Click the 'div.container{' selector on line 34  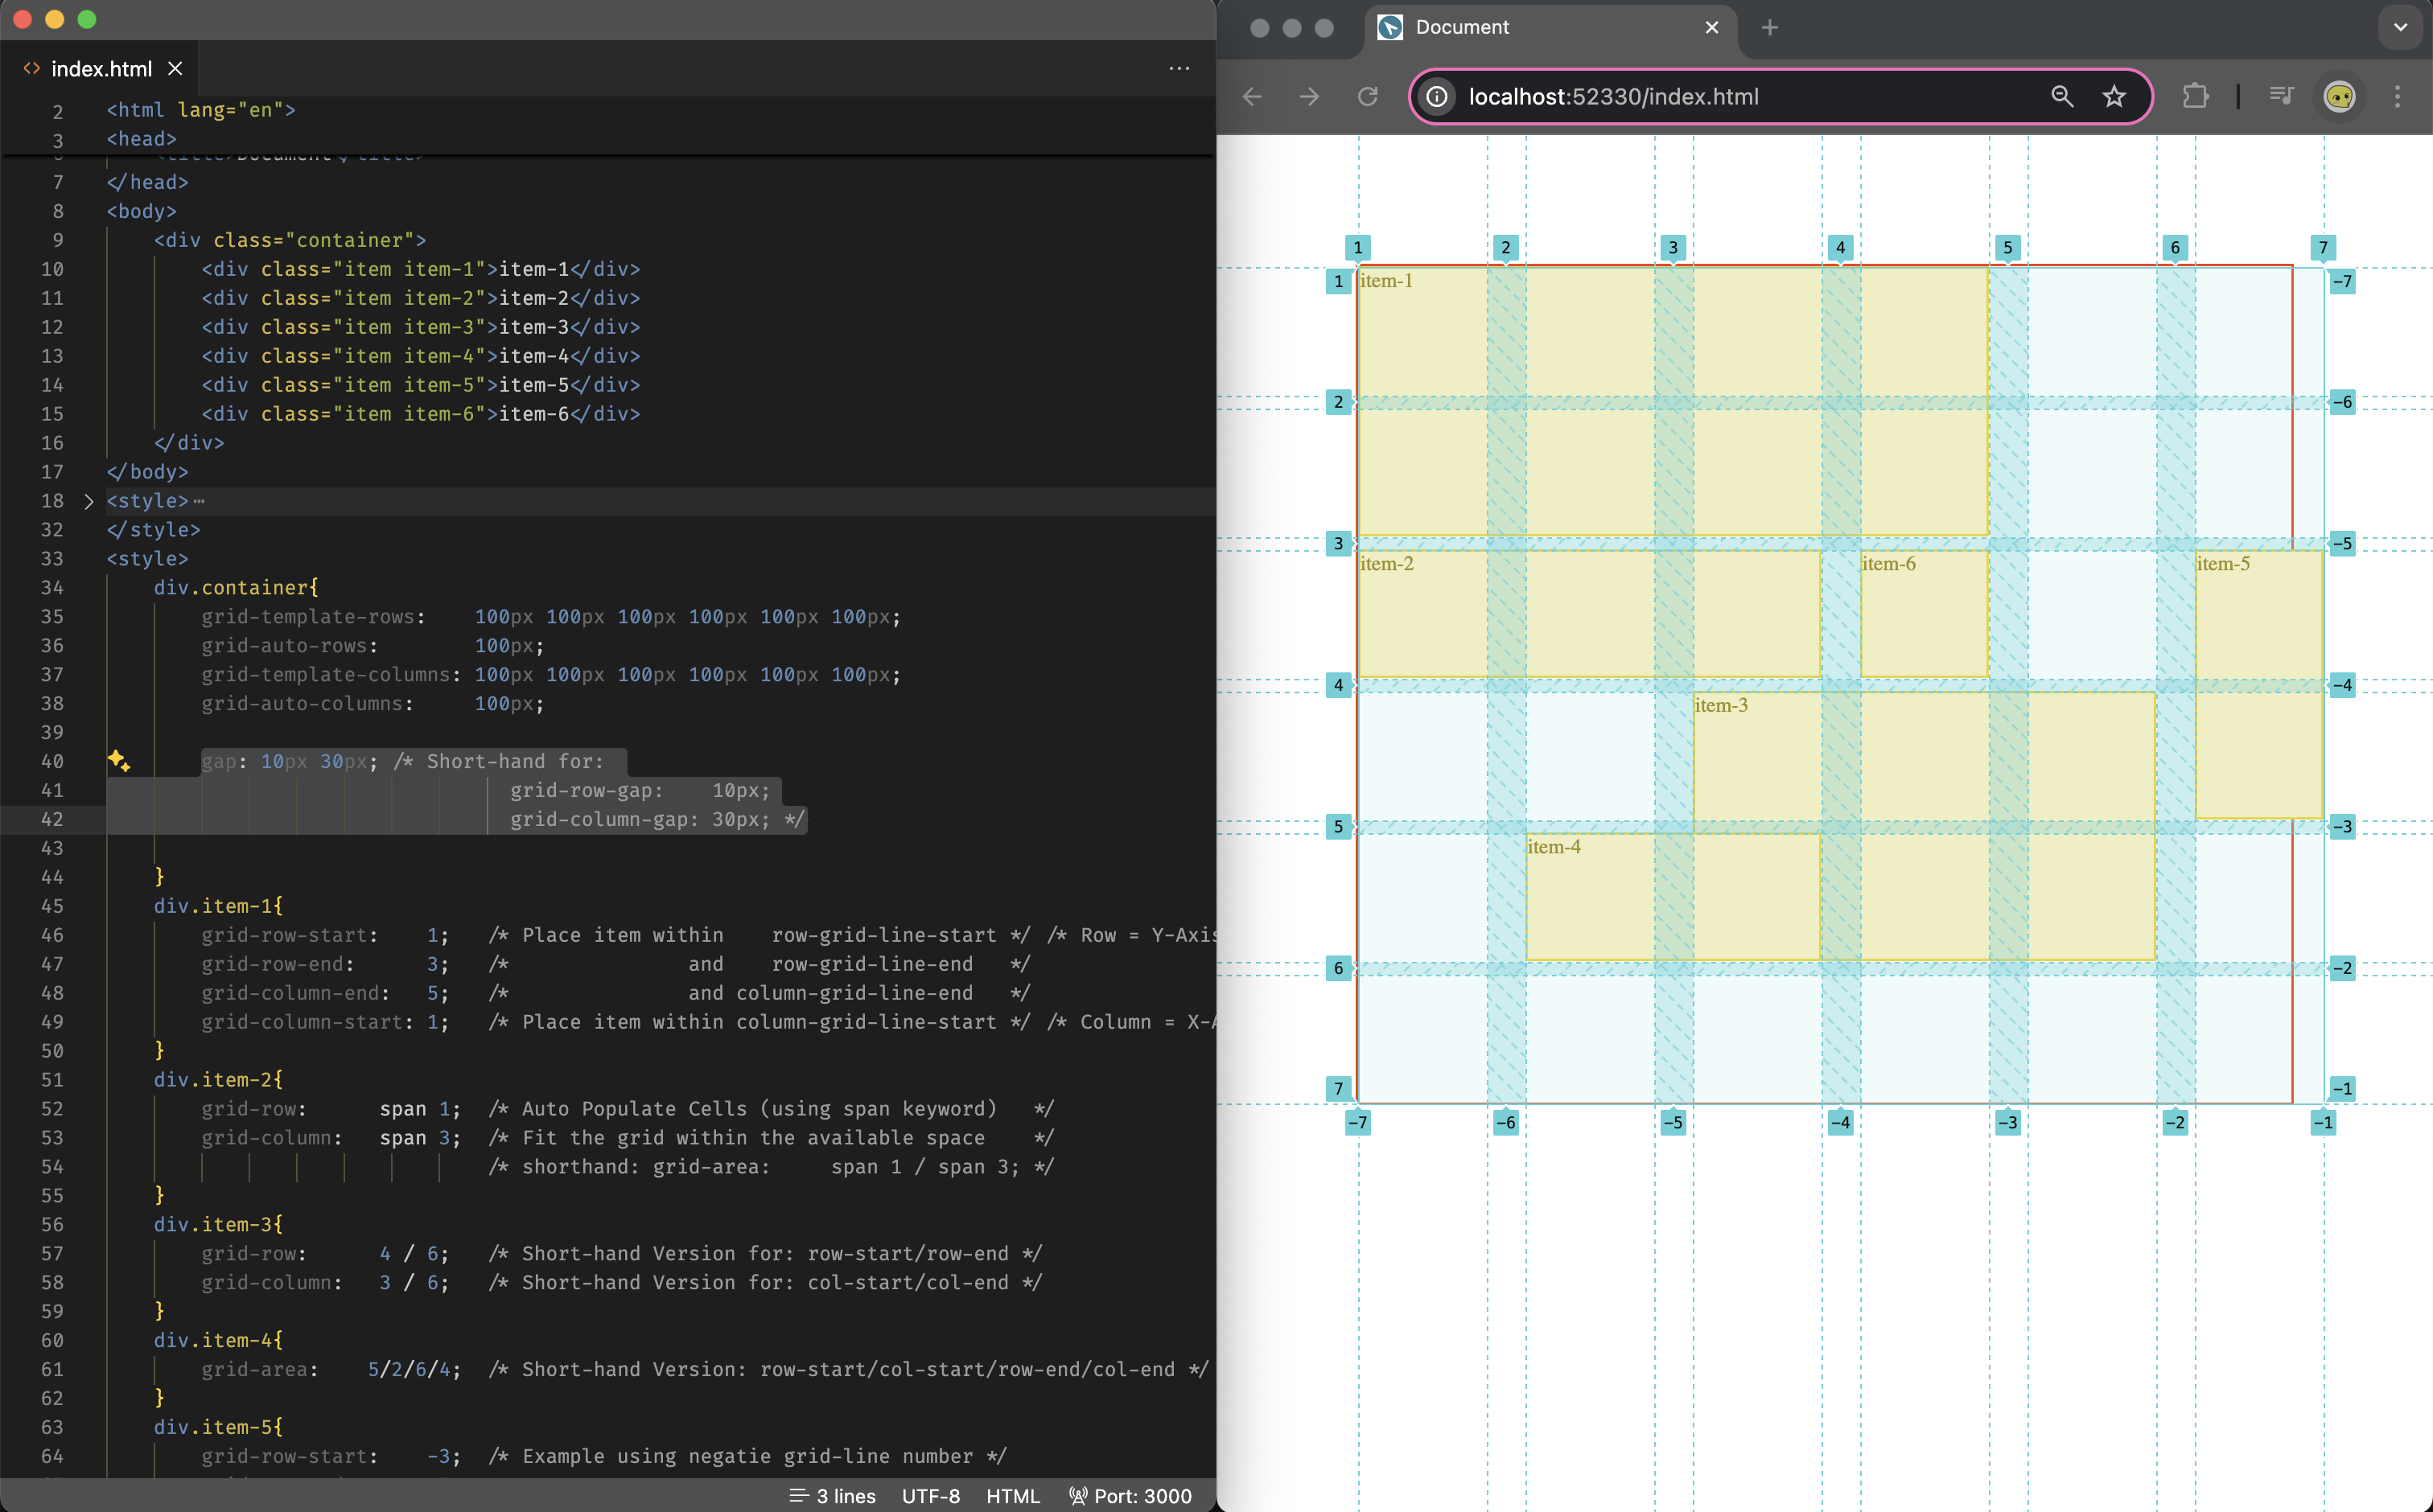pyautogui.click(x=236, y=588)
